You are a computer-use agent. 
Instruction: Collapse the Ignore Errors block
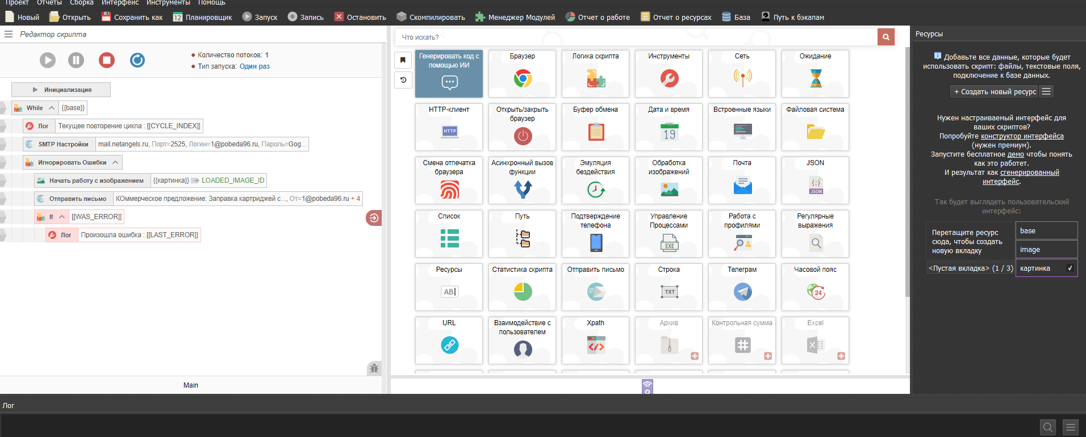[115, 162]
